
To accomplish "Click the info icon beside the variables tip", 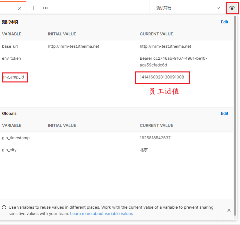I will pos(4,207).
